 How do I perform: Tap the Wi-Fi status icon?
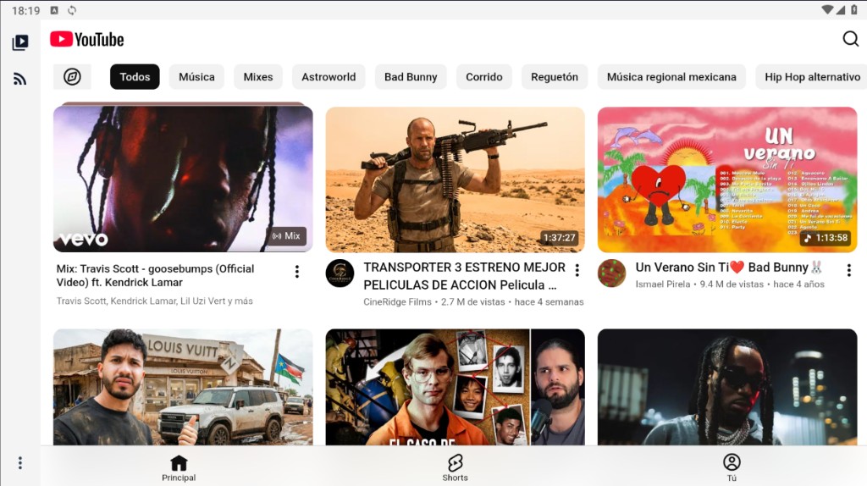pos(827,10)
